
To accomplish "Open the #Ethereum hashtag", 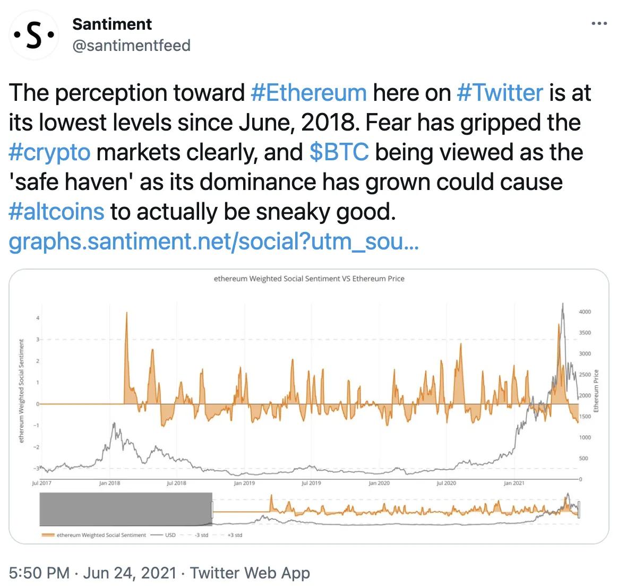I will [x=308, y=93].
